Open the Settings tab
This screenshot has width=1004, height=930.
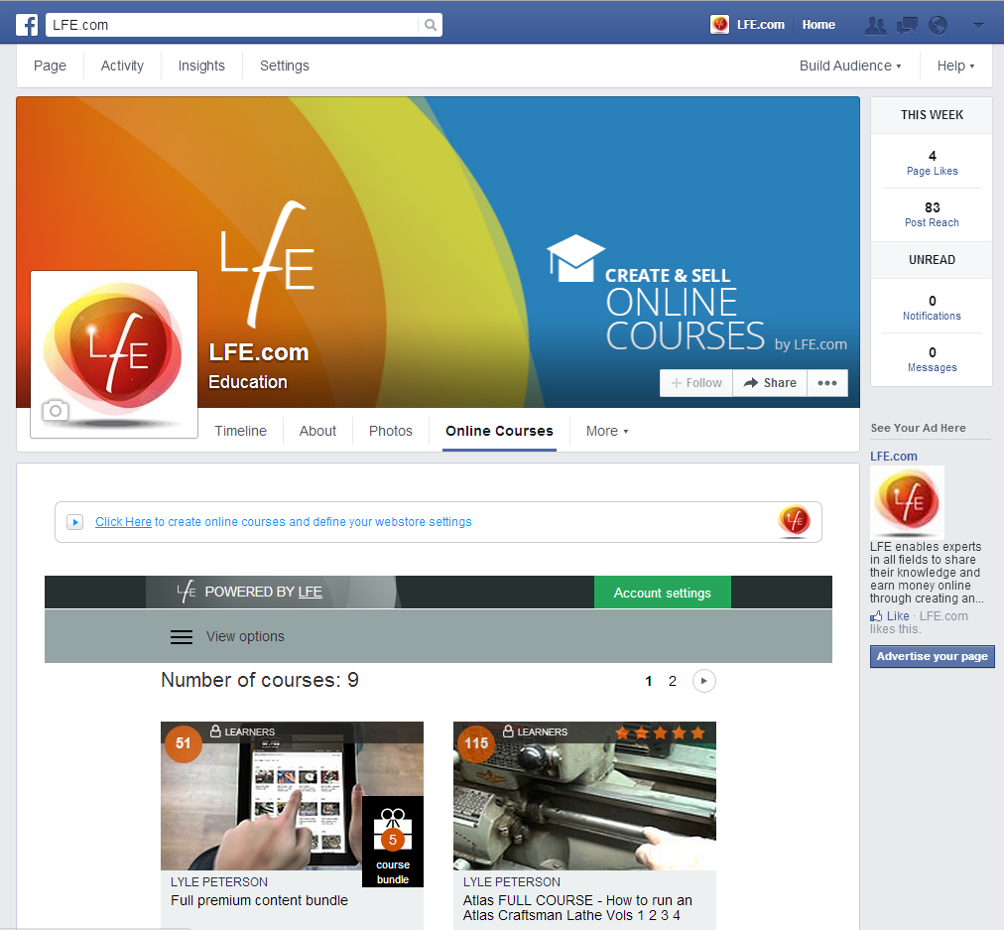click(x=285, y=66)
